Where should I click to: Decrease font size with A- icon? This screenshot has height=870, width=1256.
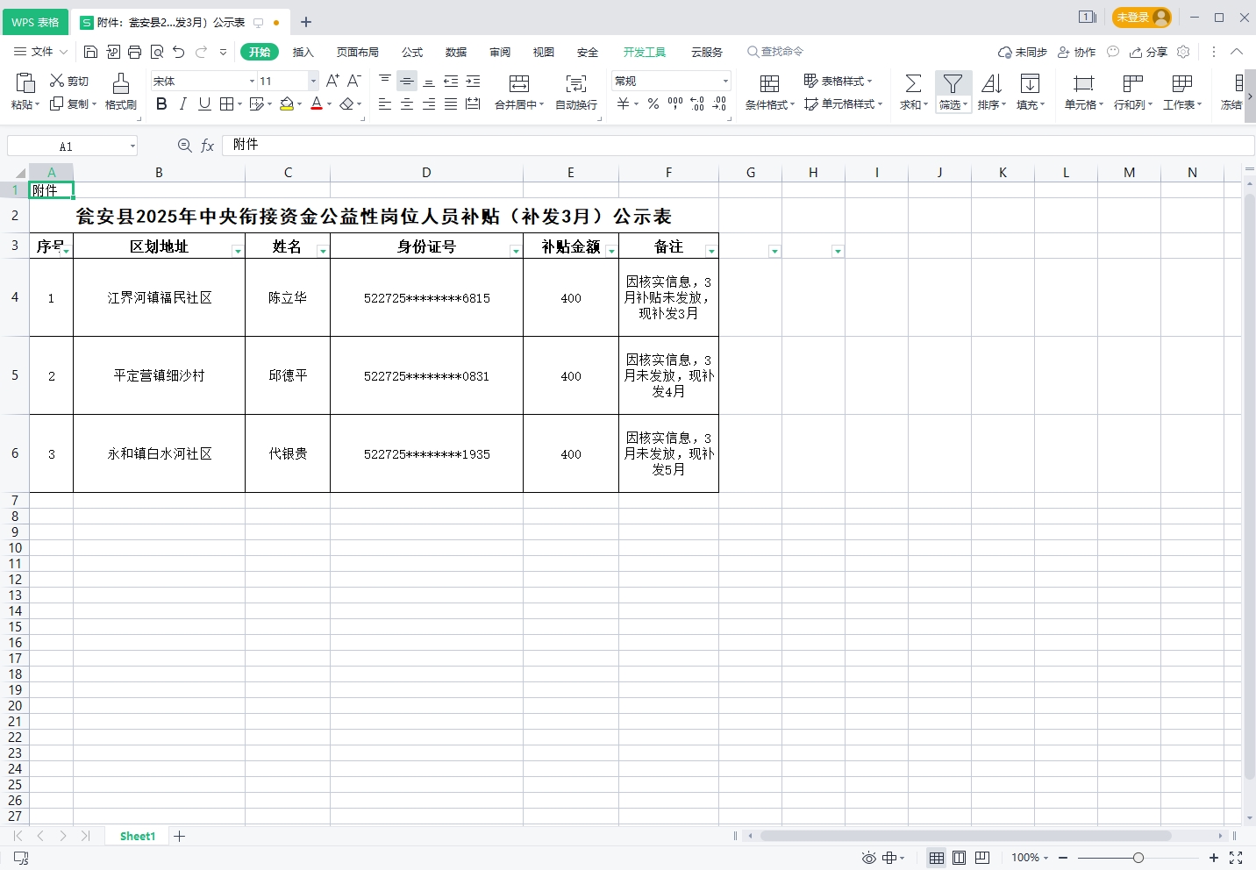coord(354,81)
